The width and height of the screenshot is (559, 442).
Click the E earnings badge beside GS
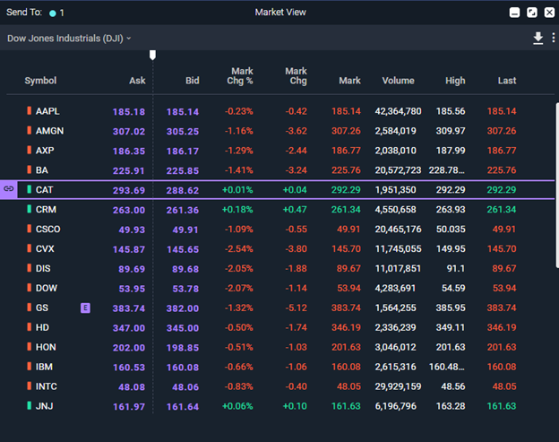(85, 308)
